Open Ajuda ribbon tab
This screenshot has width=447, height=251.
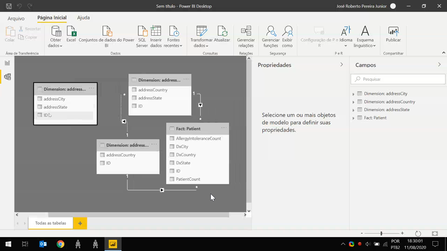point(83,18)
